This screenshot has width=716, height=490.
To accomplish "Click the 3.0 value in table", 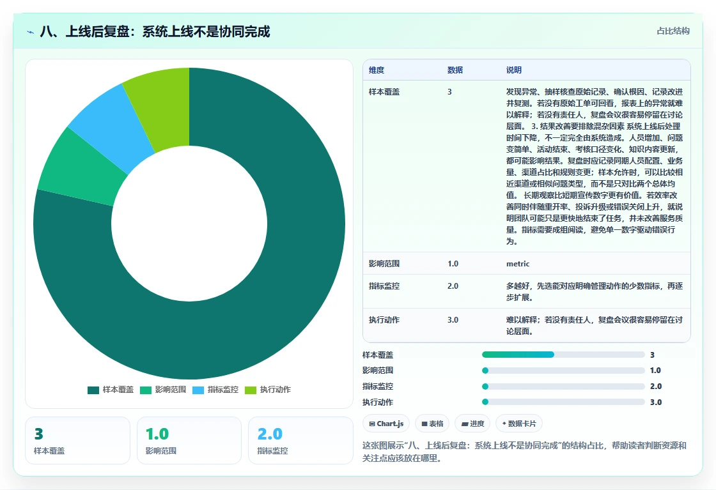I will [453, 320].
